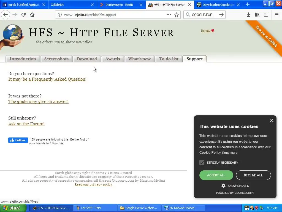Show site information icon in address bar
Image resolution: width=282 pixels, height=212 pixels.
(x=60, y=15)
